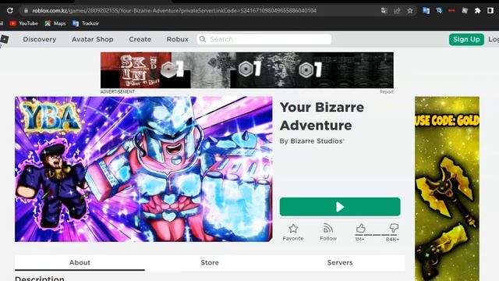Click the Roblox logo home icon
This screenshot has height=281, width=499.
4,39
